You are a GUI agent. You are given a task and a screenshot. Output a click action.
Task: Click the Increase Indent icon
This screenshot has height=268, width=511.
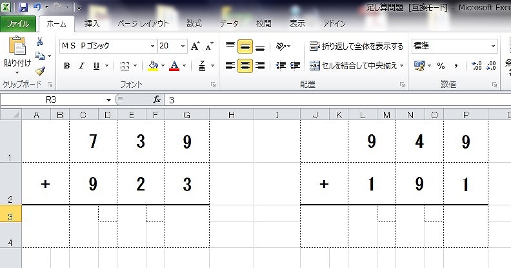296,66
